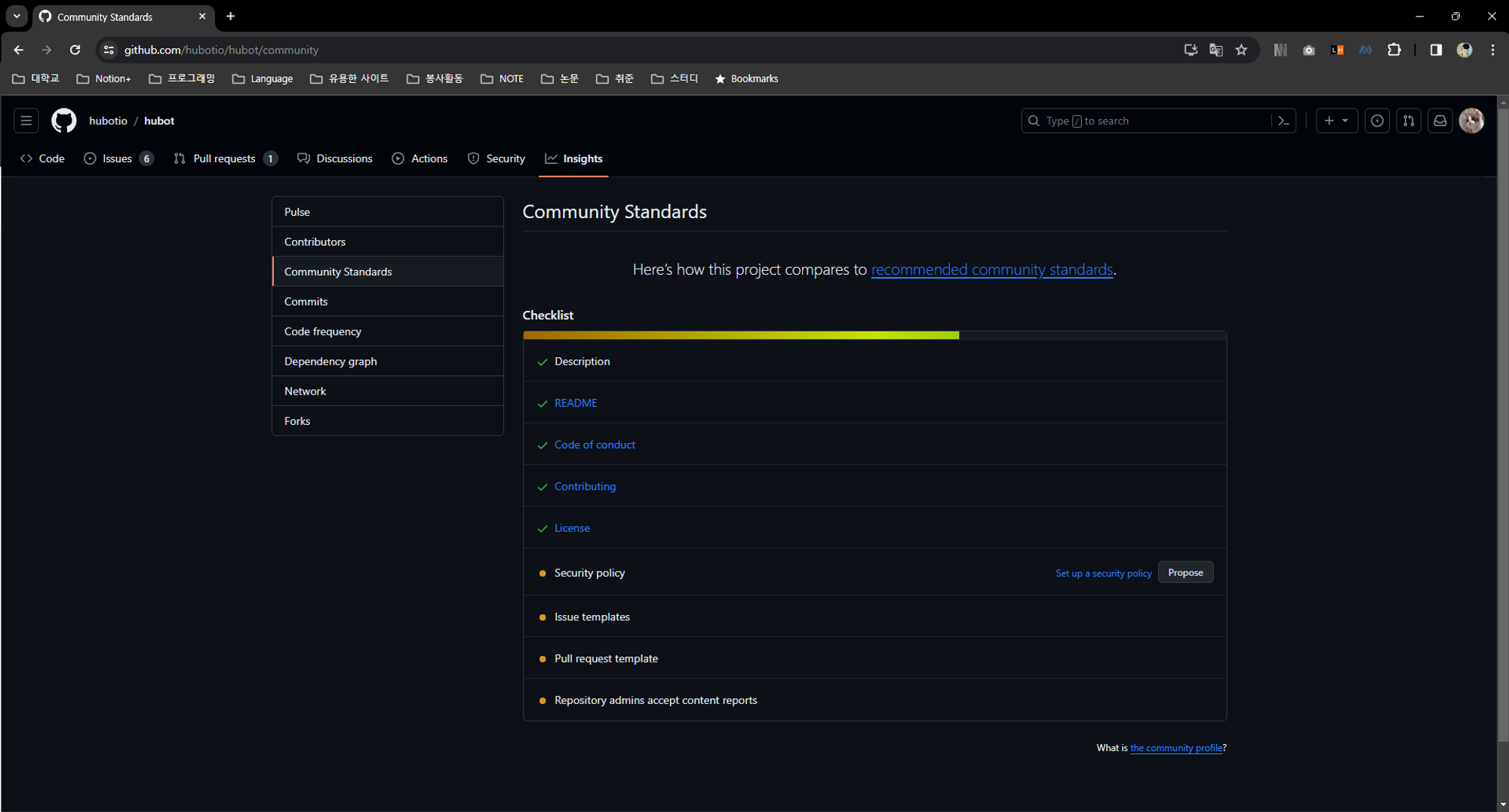The width and height of the screenshot is (1509, 812).
Task: Click the browser address bar URL
Action: click(221, 50)
